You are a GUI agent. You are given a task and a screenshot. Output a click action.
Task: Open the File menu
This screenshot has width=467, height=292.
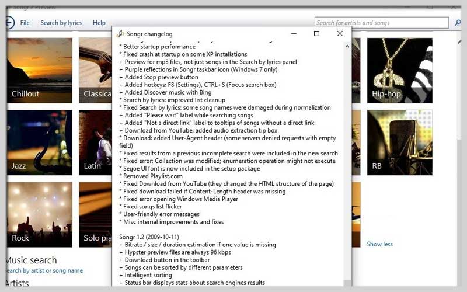(25, 23)
